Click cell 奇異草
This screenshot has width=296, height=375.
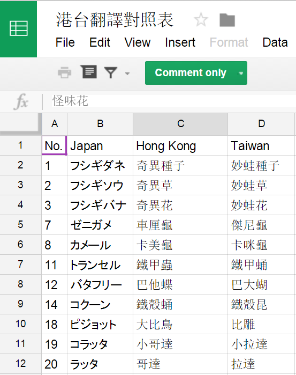(x=180, y=185)
